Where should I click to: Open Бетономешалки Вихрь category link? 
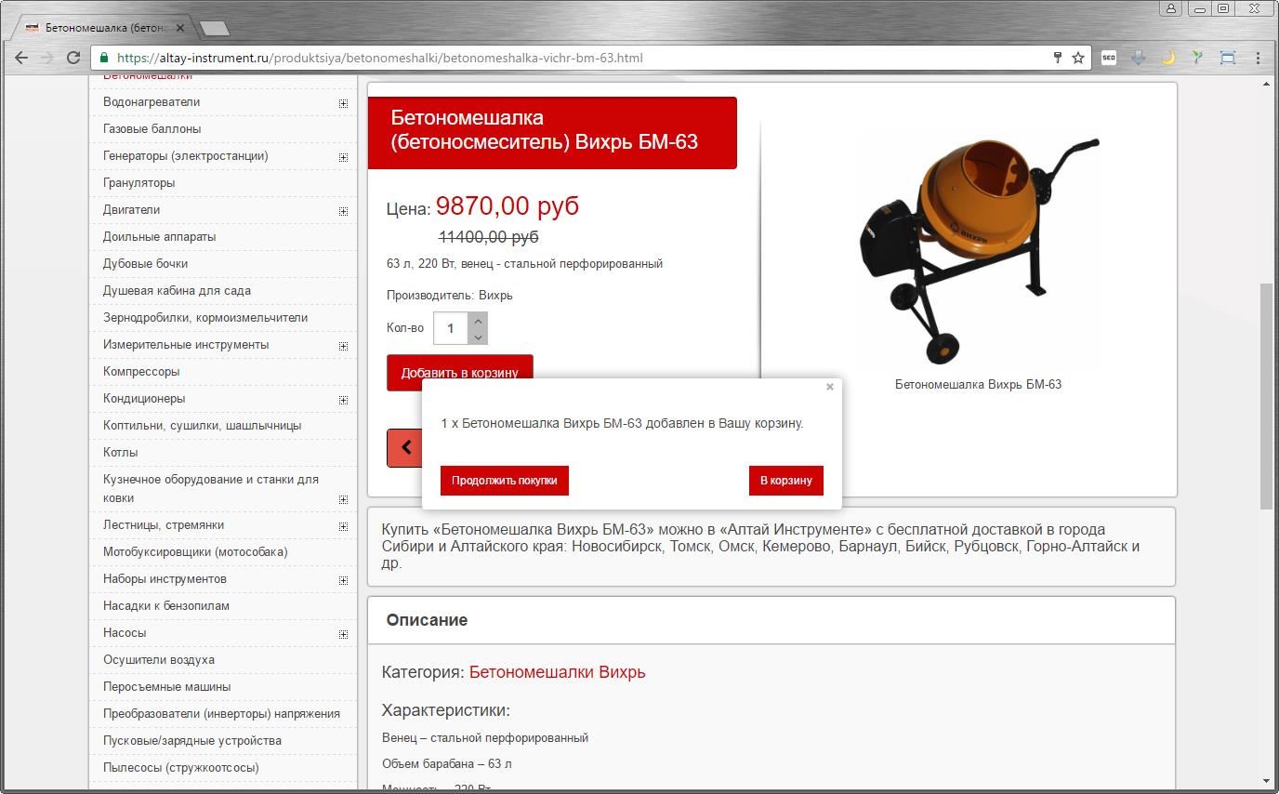(x=557, y=672)
